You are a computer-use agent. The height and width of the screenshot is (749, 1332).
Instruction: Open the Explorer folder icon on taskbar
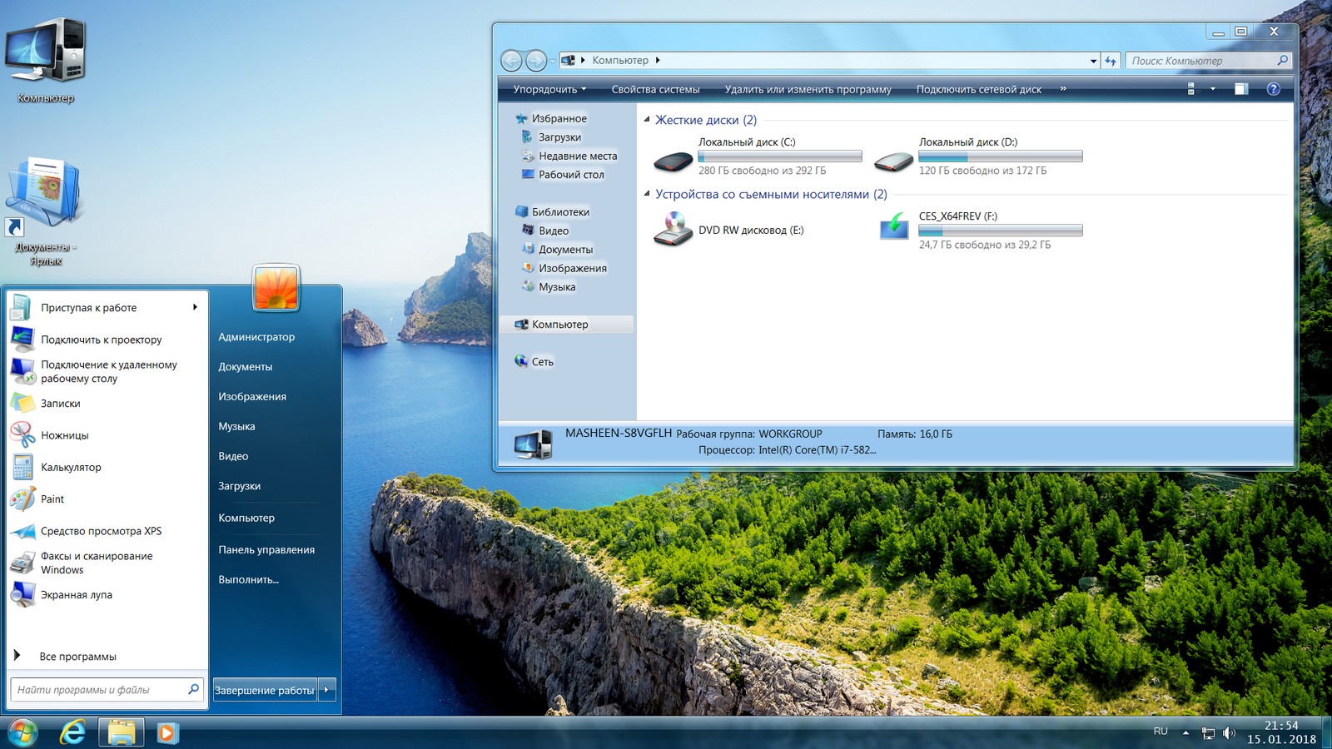coord(122,732)
